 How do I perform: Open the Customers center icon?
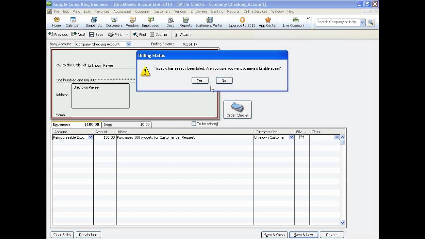tap(114, 22)
